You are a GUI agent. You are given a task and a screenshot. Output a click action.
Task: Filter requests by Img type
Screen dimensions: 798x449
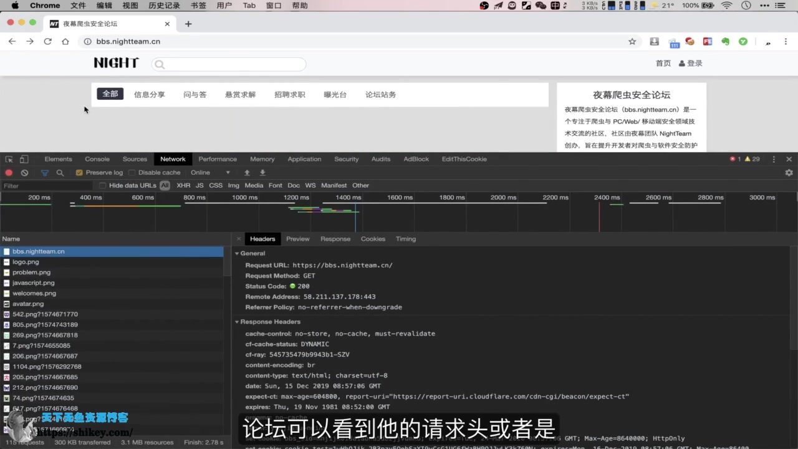pyautogui.click(x=234, y=186)
